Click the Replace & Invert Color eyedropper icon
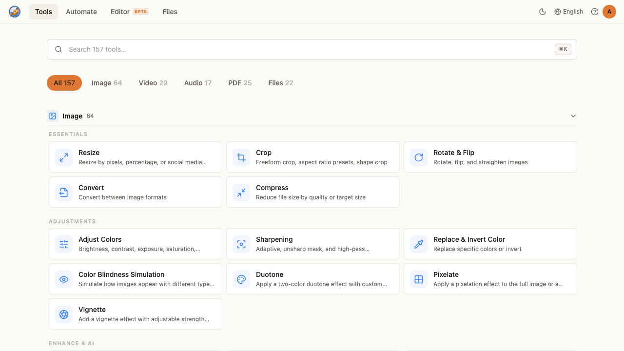Image resolution: width=624 pixels, height=351 pixels. tap(419, 244)
